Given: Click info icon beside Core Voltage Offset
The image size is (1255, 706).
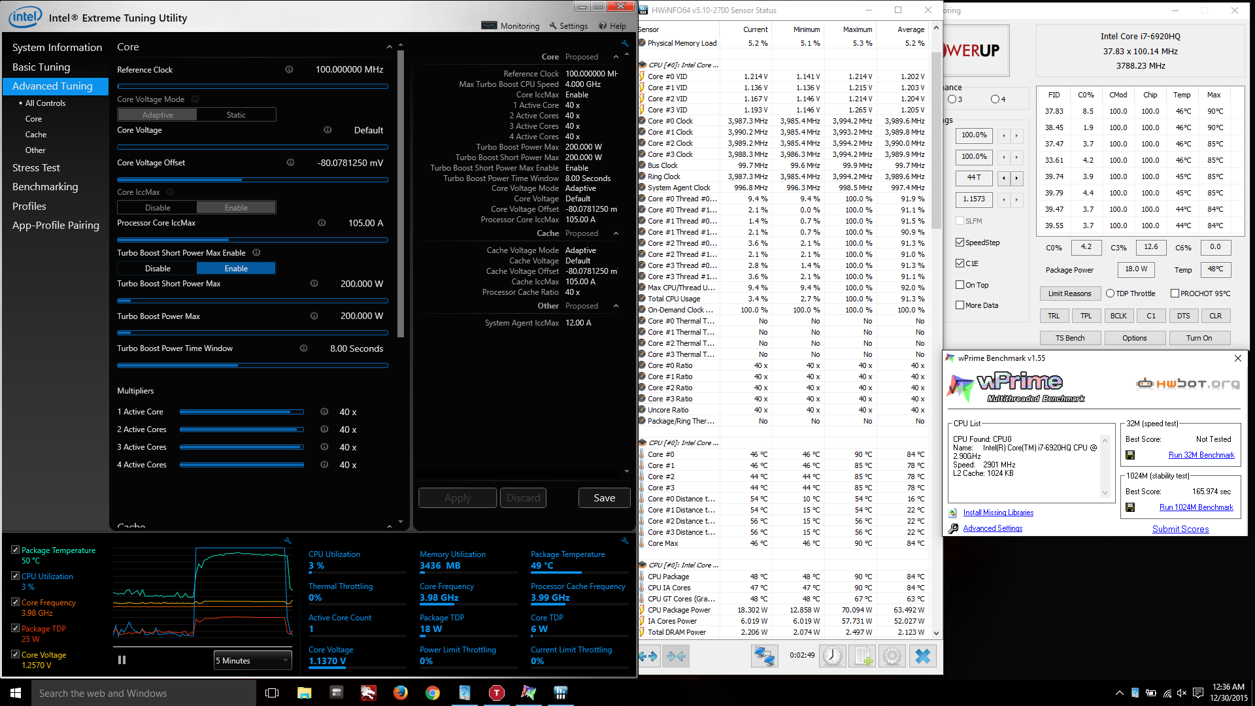Looking at the screenshot, I should tap(290, 163).
